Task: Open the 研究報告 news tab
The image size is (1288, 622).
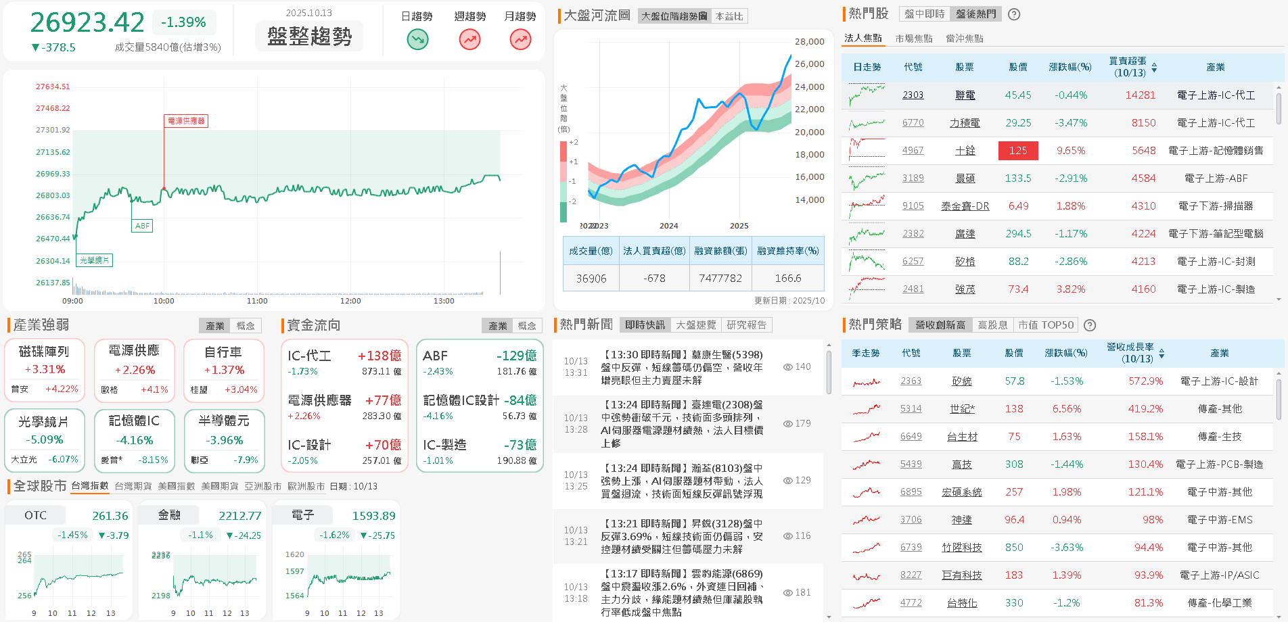Action: [x=746, y=325]
